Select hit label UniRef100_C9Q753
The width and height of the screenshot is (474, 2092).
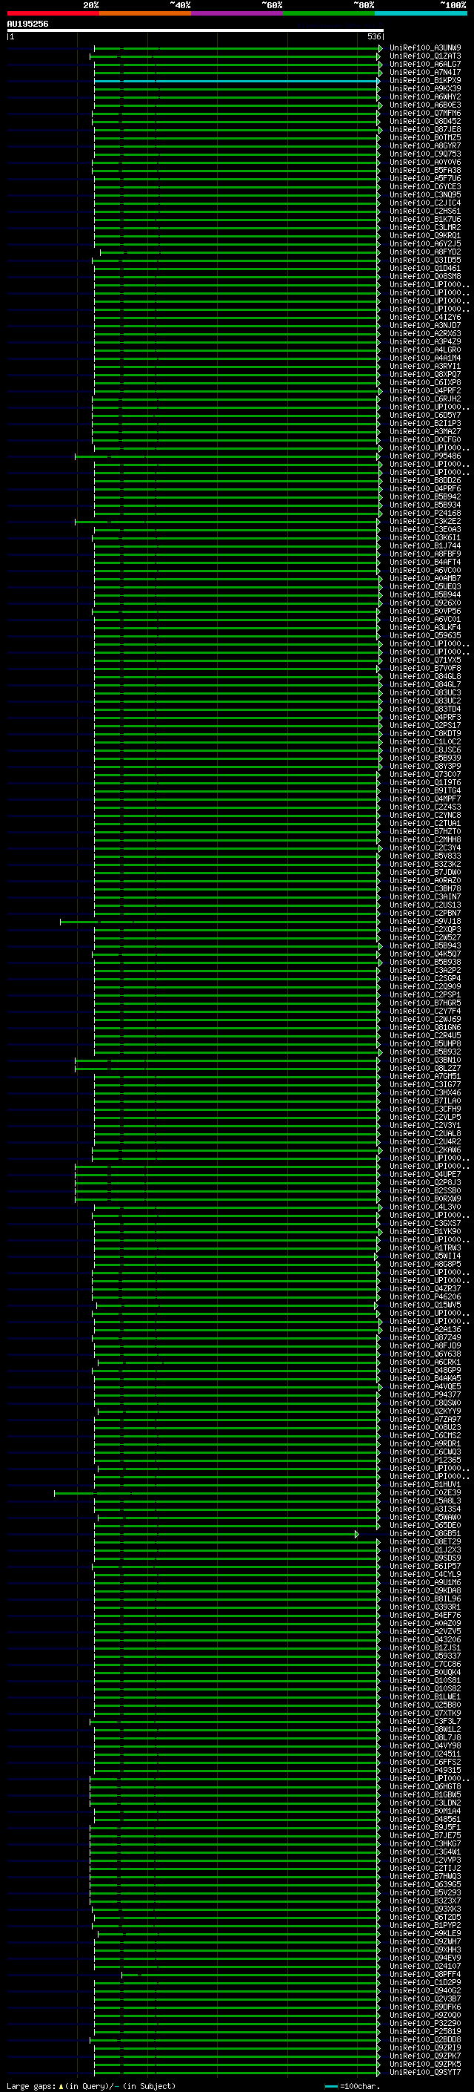[x=424, y=154]
